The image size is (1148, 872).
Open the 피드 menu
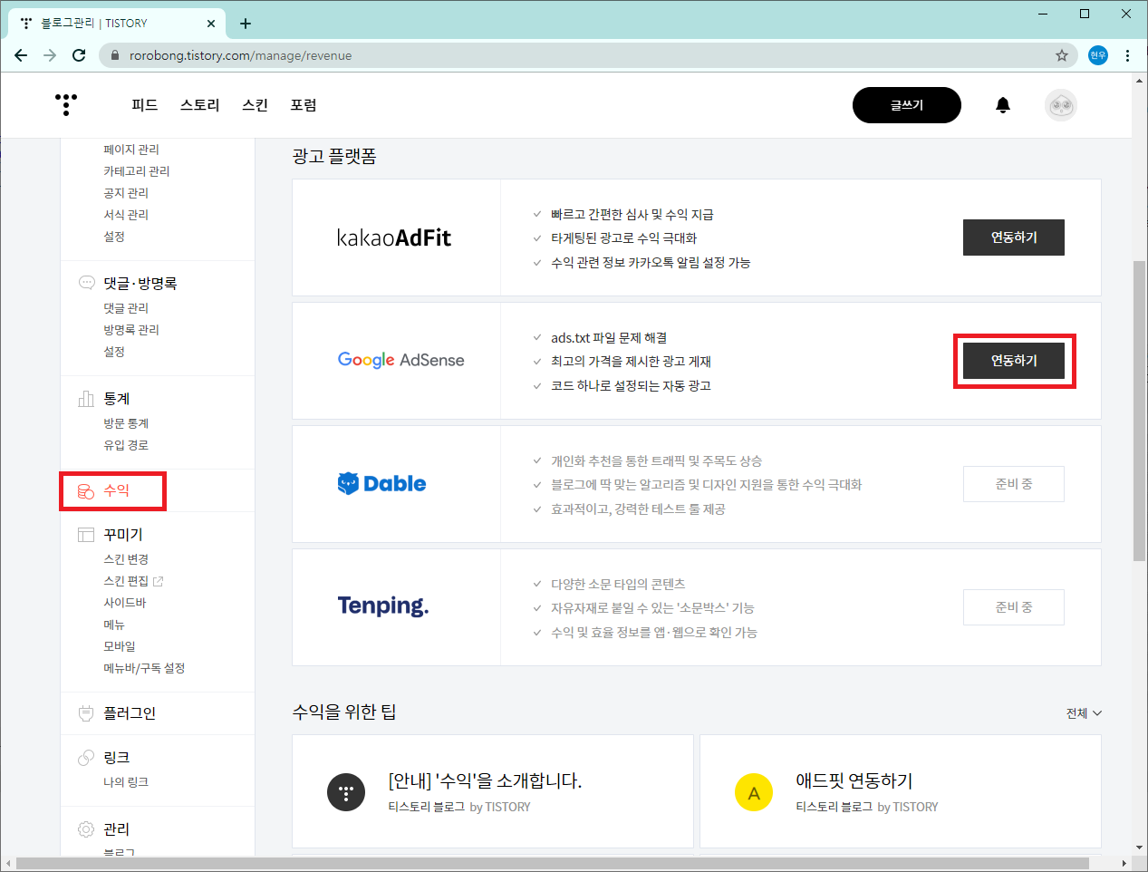click(x=145, y=105)
